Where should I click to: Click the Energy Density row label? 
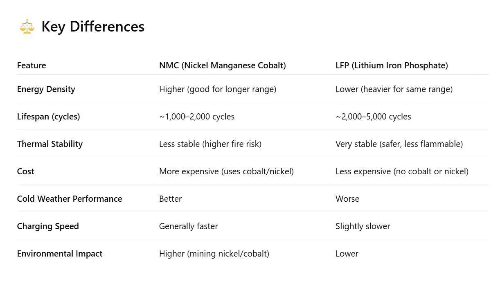coord(46,89)
